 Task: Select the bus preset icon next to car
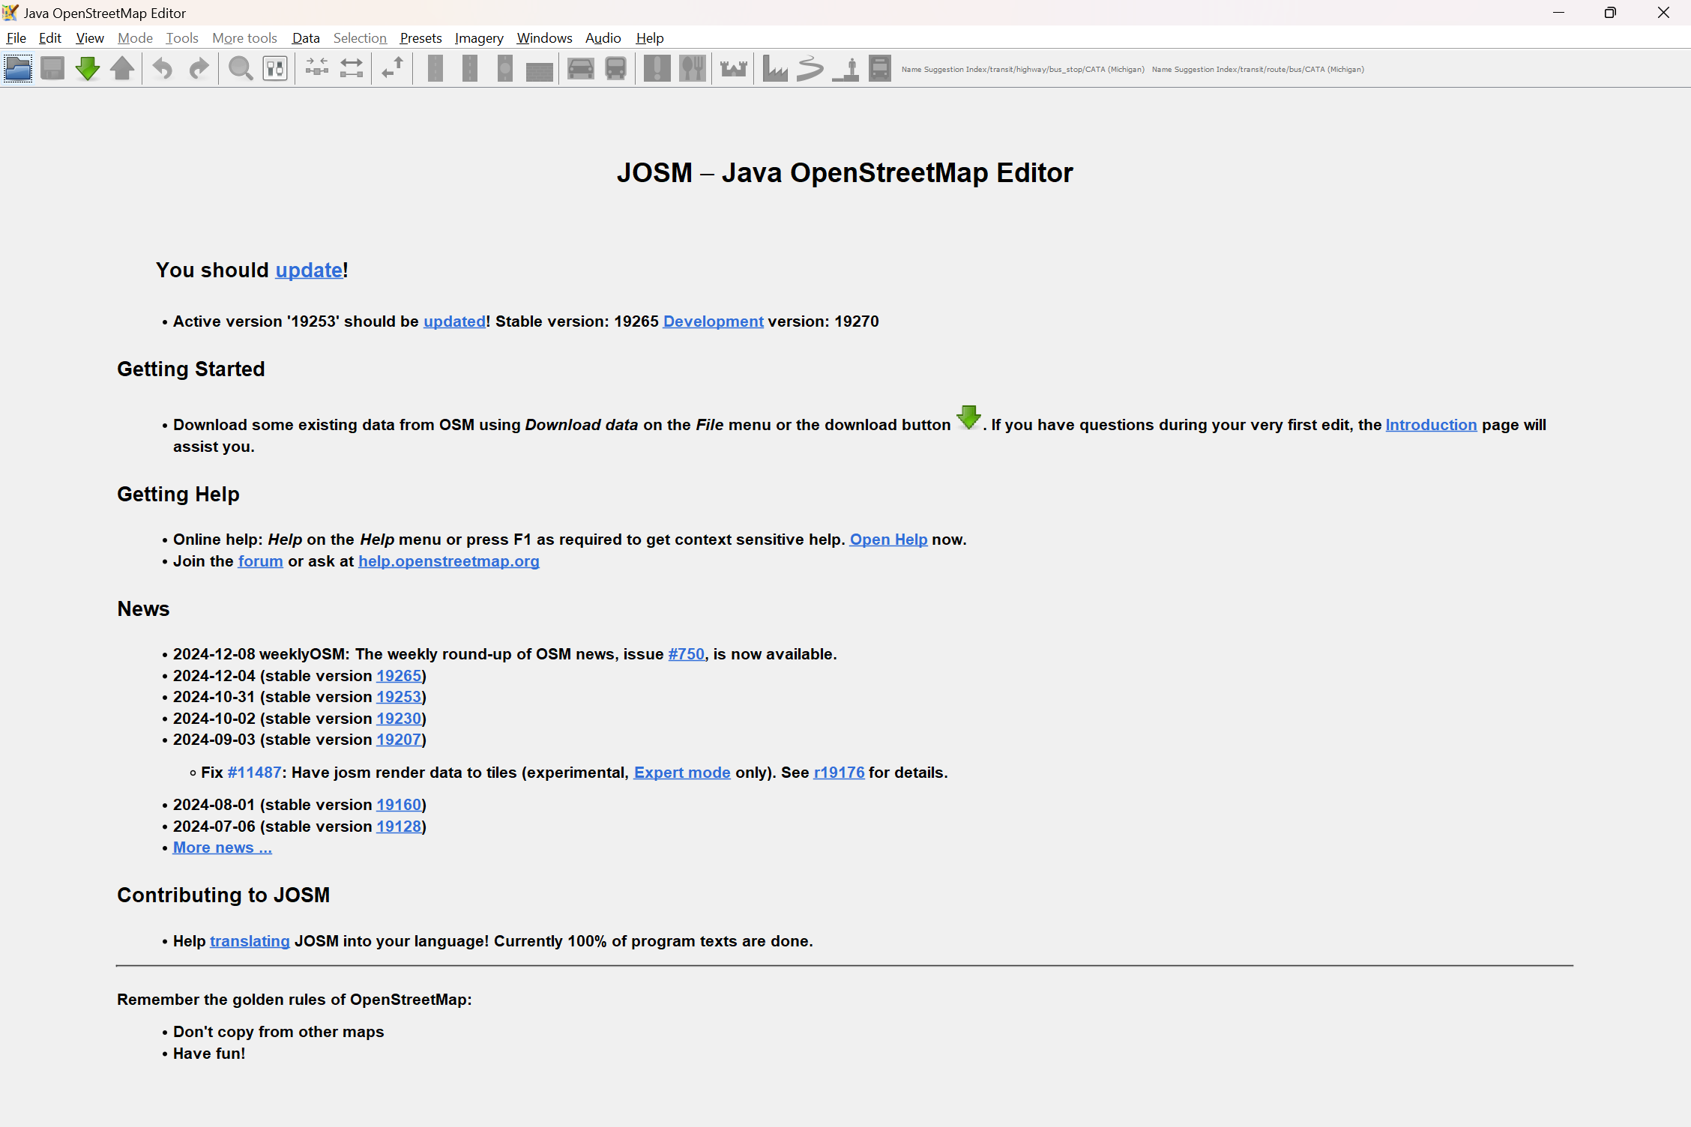[x=615, y=69]
